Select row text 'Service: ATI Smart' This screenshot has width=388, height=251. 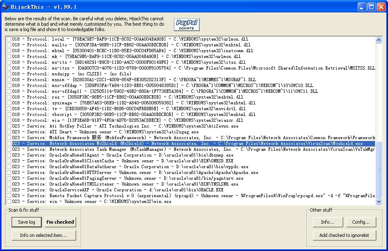[x=106, y=132]
